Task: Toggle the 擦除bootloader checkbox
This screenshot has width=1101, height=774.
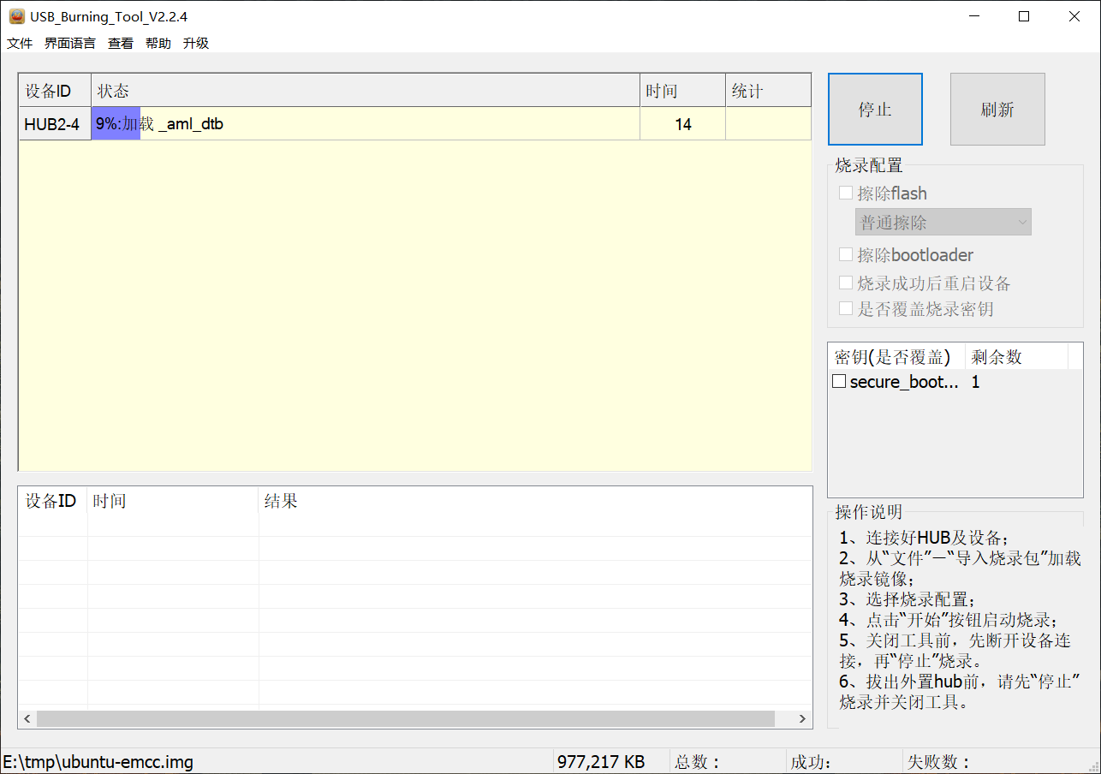Action: click(x=846, y=255)
